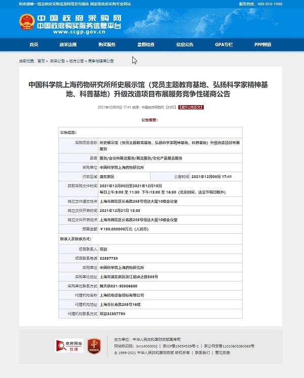
Task: Switch to the GPA专栏 section
Action: click(x=223, y=45)
